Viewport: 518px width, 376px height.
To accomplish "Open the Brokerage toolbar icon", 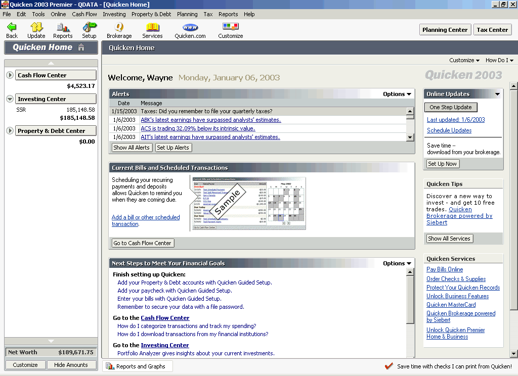I will pos(119,27).
